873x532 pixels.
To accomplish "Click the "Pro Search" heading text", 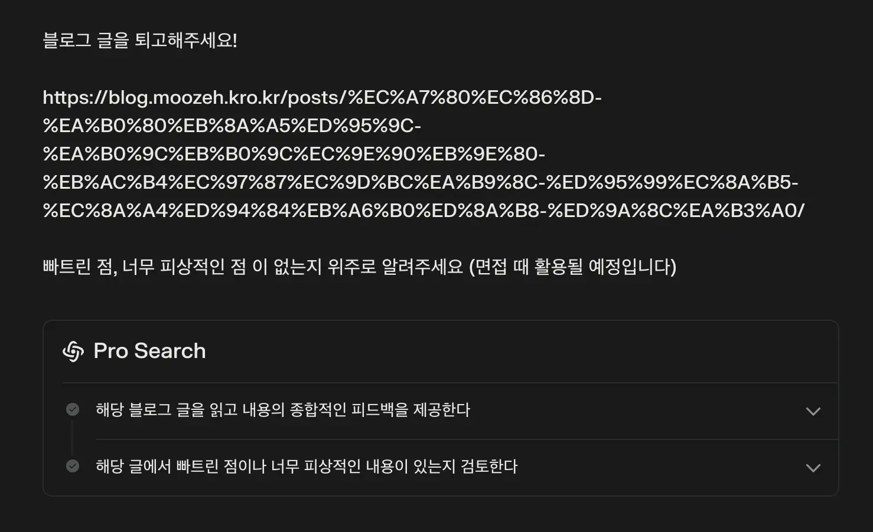I will pos(149,351).
